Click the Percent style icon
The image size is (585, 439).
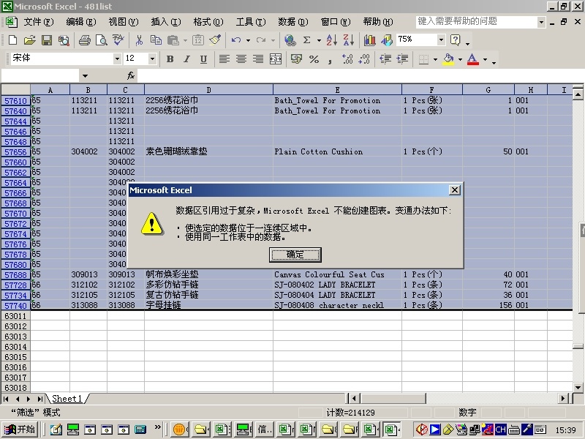coord(314,59)
